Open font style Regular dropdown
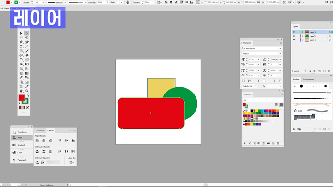 (280, 54)
